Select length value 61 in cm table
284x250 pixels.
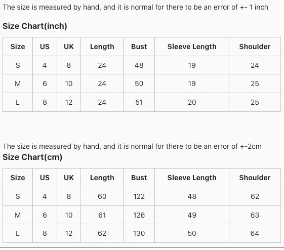(102, 215)
